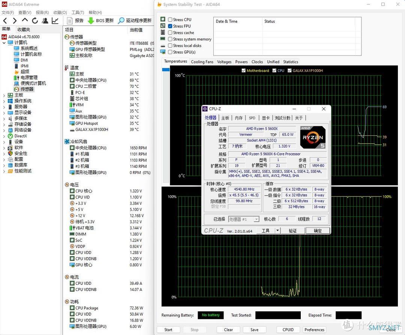Open the 查看(V) menu

tap(25, 12)
